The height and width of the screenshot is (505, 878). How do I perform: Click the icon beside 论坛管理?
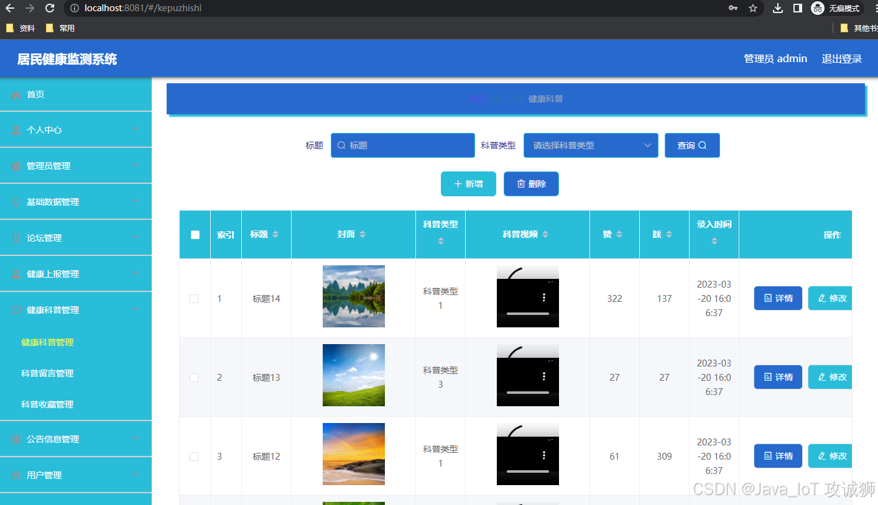pos(16,239)
